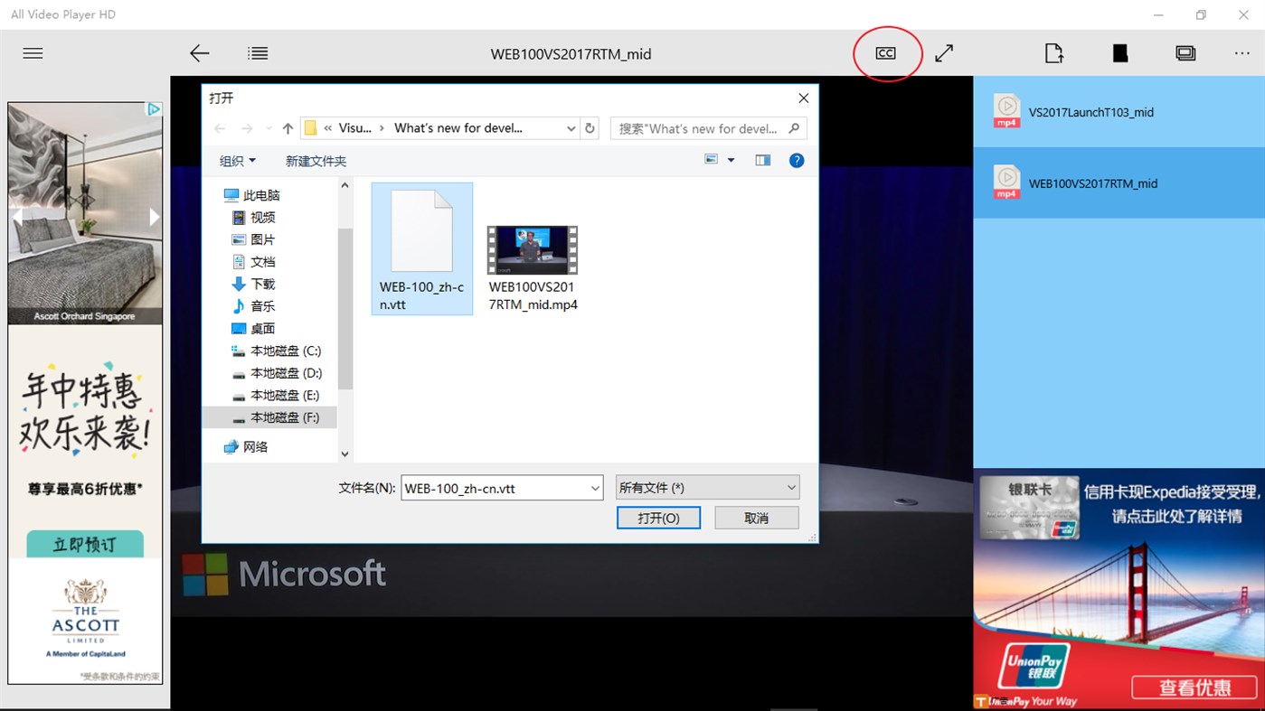The height and width of the screenshot is (711, 1265).
Task: Enable closed captions via the CC icon
Action: click(884, 52)
